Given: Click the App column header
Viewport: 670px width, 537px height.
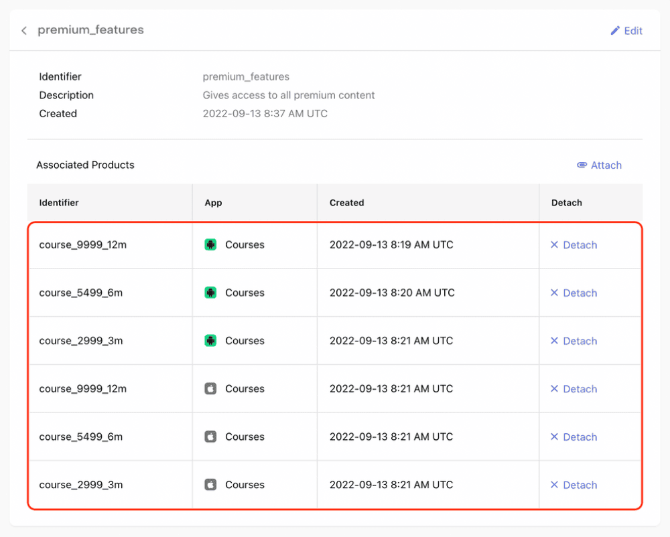Looking at the screenshot, I should pos(213,203).
